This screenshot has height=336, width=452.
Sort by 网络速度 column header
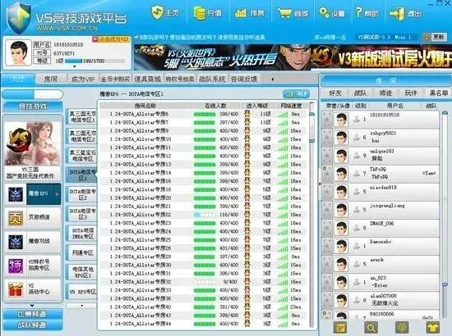coord(291,106)
